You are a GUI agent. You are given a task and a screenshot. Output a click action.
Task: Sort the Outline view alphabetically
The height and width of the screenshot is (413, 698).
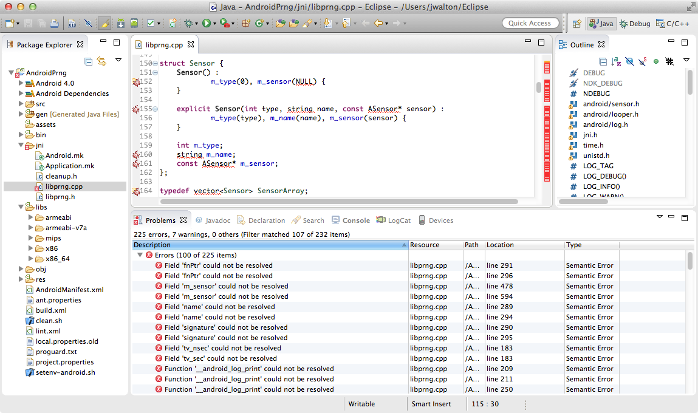click(616, 61)
